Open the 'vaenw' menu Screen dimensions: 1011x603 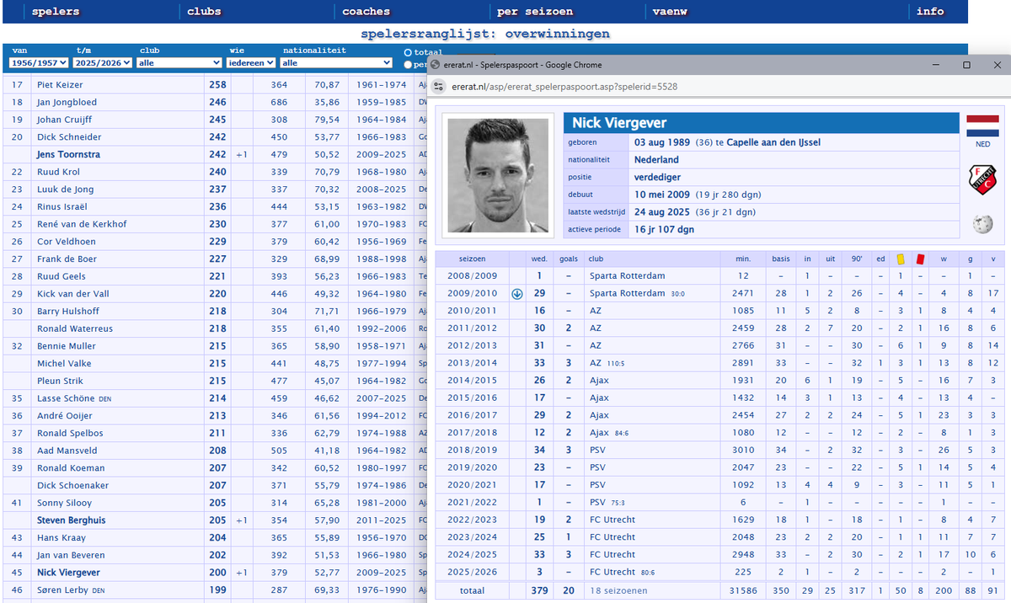click(671, 12)
